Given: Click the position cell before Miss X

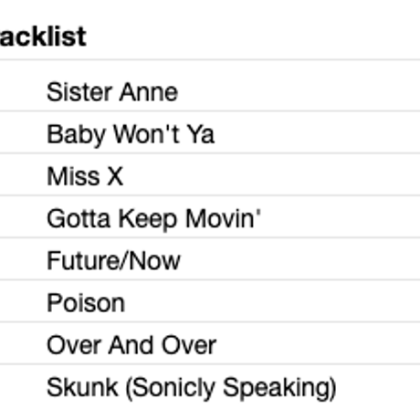Looking at the screenshot, I should point(21,176).
